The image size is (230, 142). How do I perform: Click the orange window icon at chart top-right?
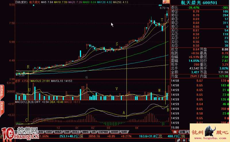(x=168, y=2)
